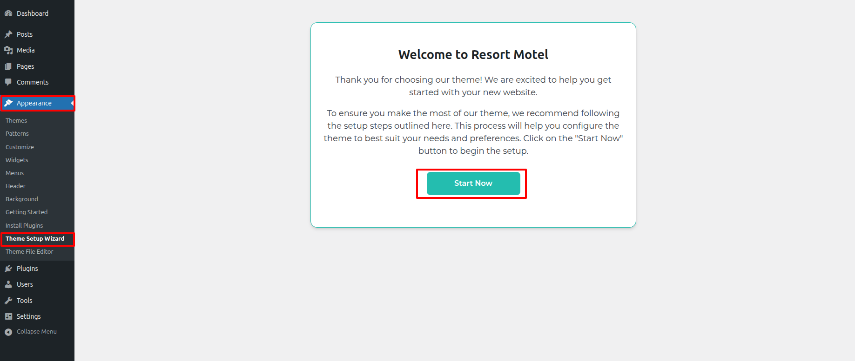
Task: Click the Users person icon
Action: 8,284
